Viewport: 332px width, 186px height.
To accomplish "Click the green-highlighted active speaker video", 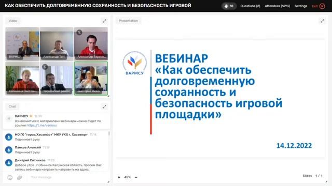I will [91, 78].
